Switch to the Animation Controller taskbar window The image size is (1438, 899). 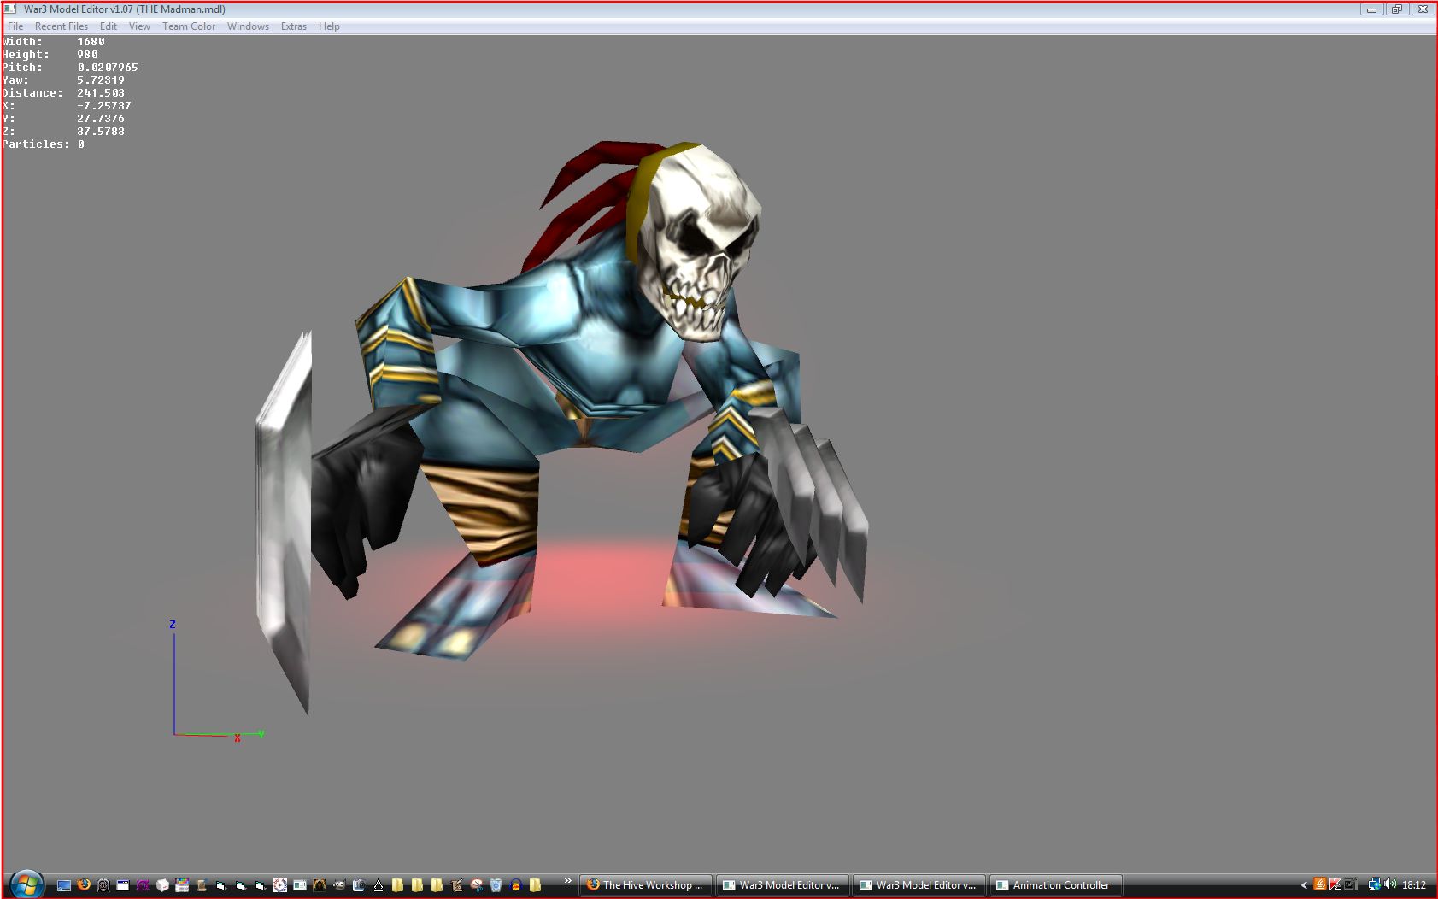point(1054,885)
